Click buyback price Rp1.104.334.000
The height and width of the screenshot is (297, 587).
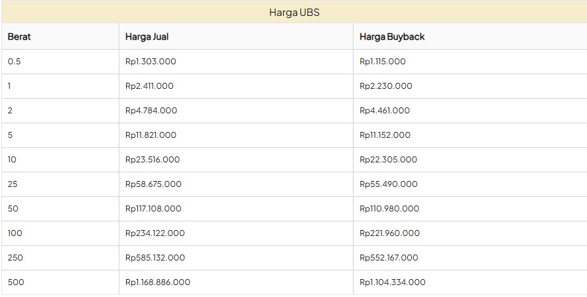pyautogui.click(x=393, y=282)
